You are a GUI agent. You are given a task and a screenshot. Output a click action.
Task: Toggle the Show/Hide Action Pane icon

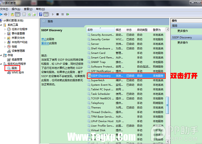click(x=46, y=14)
